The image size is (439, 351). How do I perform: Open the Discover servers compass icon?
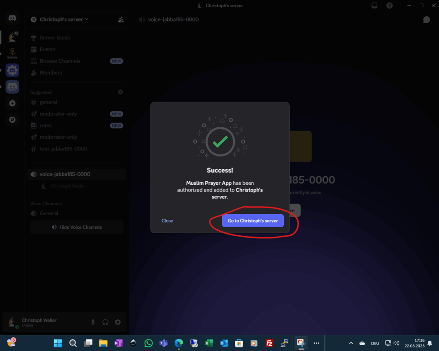12,120
